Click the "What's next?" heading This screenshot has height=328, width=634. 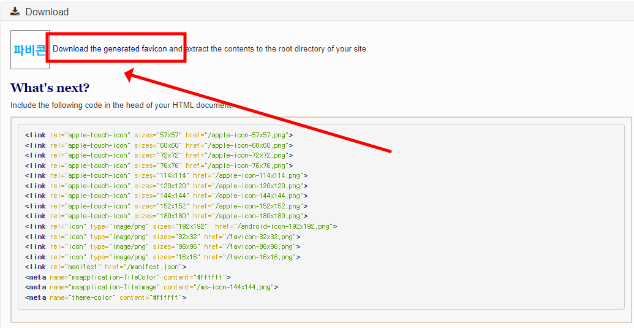click(x=50, y=88)
